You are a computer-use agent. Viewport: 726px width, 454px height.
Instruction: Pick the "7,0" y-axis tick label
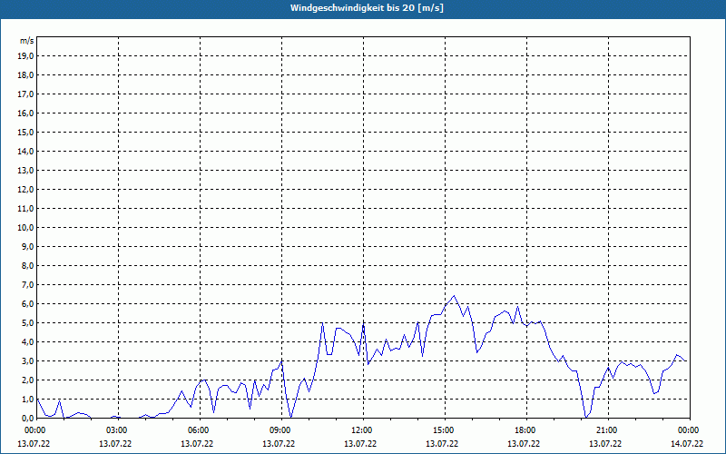point(27,284)
